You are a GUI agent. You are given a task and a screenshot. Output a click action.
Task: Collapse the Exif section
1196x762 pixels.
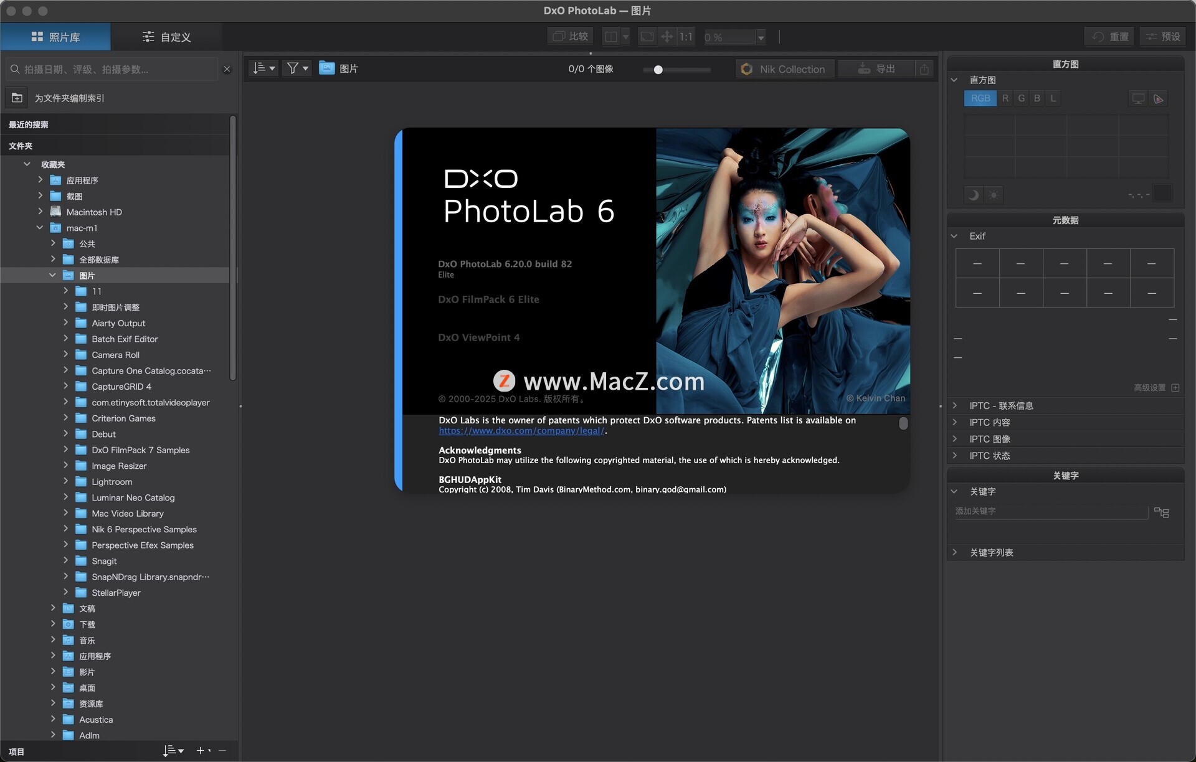point(954,236)
